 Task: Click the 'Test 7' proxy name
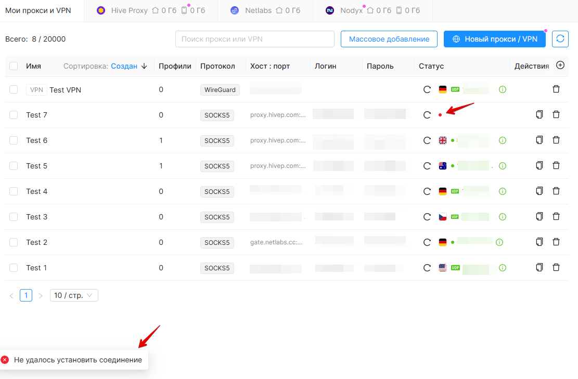(36, 115)
